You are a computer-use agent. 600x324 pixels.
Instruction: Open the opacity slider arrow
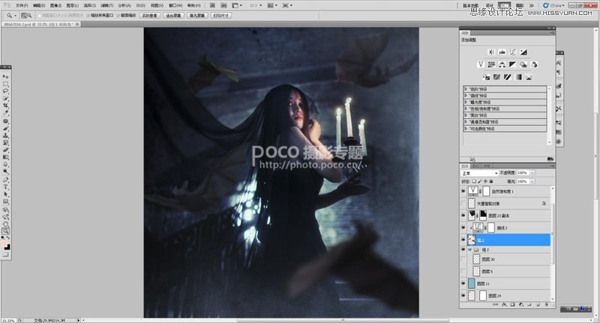pyautogui.click(x=532, y=173)
